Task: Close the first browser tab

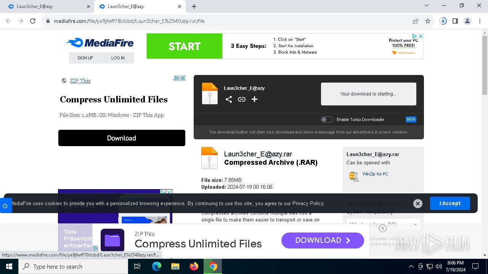Action: 88,6
